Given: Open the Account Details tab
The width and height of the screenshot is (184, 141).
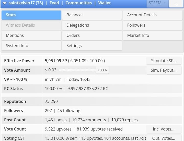Looking at the screenshot, I should tap(153, 15).
